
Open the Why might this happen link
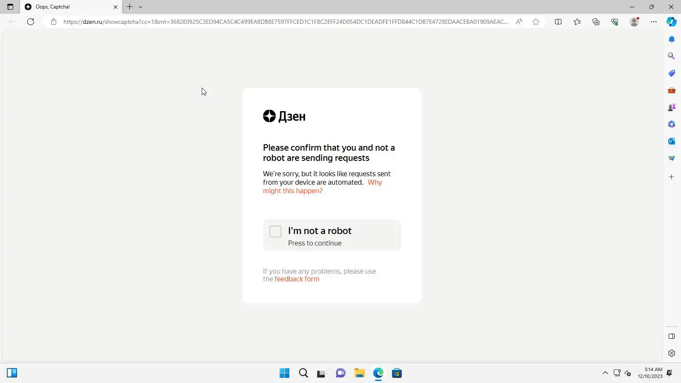click(x=323, y=186)
